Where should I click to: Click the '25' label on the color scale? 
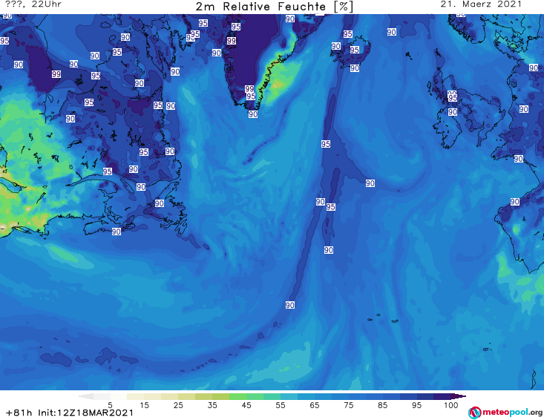click(x=178, y=405)
